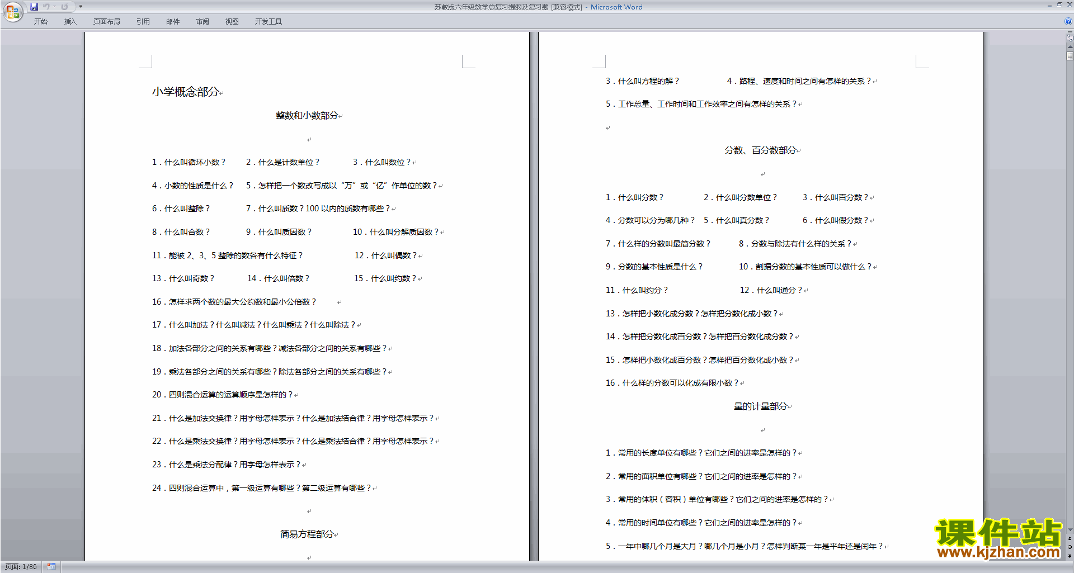Click the text 10．什么叫分解质因数？
The width and height of the screenshot is (1074, 573).
click(x=396, y=232)
